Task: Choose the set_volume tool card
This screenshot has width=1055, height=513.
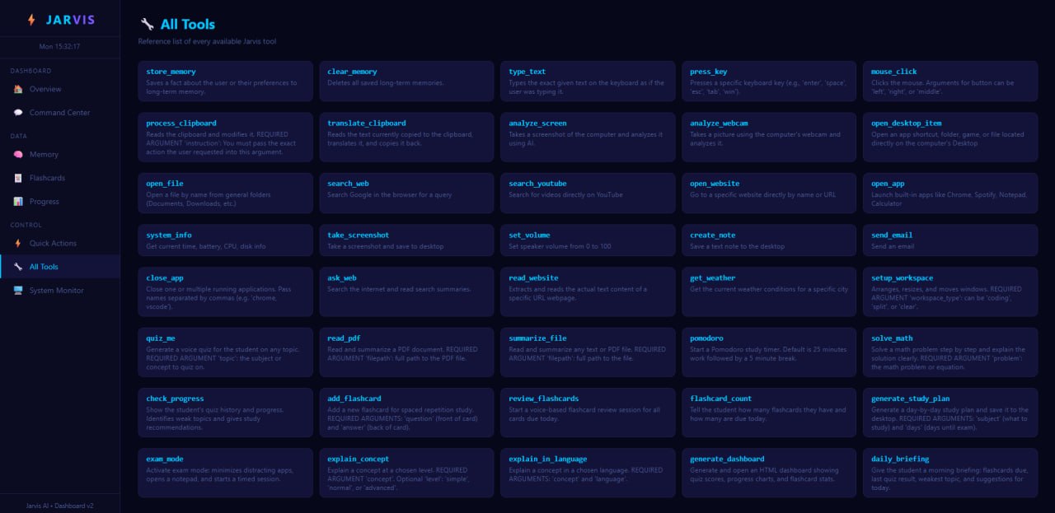Action: [588, 240]
